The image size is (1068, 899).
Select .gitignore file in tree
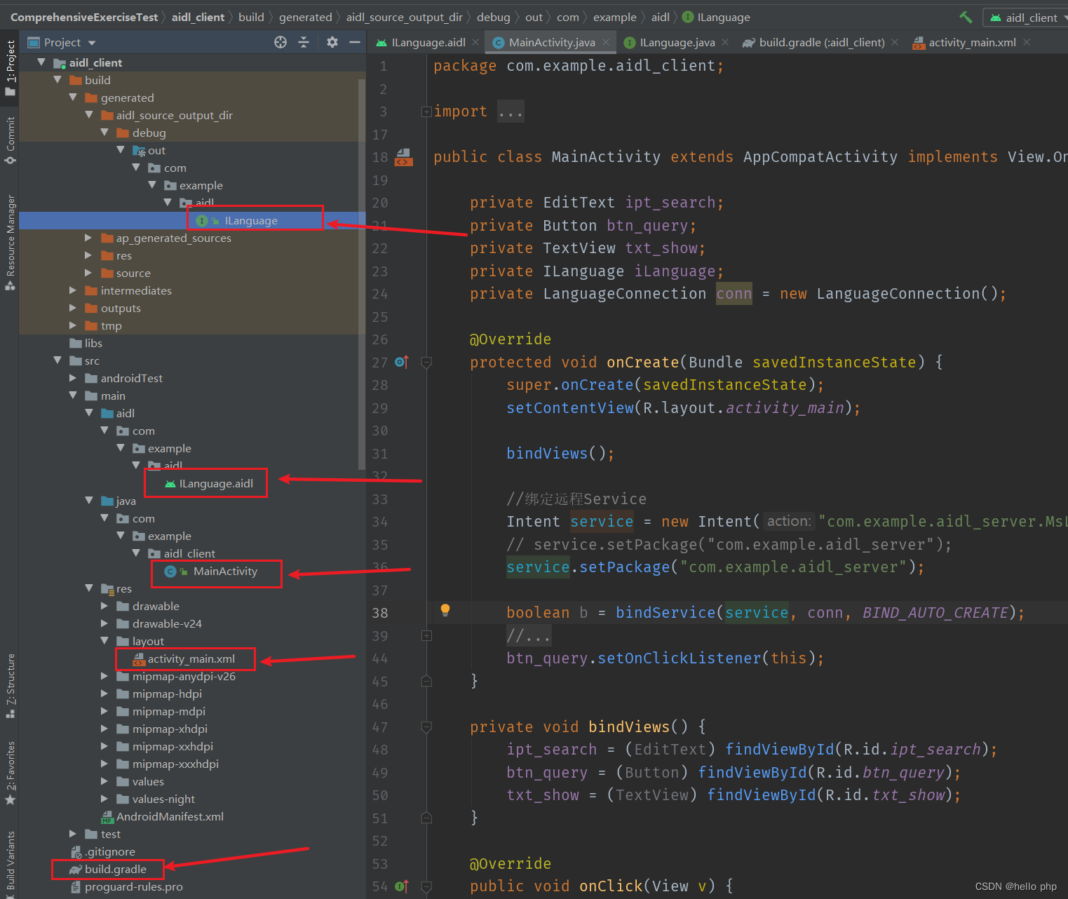click(x=110, y=852)
